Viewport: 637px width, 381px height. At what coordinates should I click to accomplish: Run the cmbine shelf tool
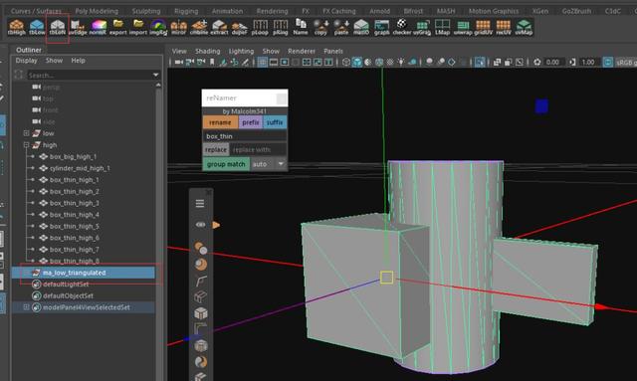coord(199,27)
